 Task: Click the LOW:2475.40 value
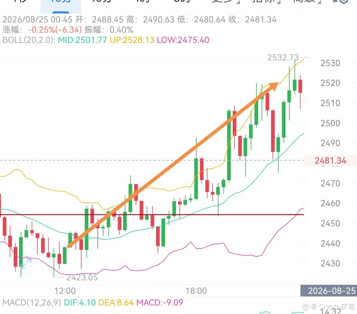[183, 40]
